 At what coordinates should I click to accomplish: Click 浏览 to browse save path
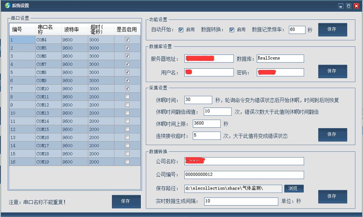click(294, 188)
